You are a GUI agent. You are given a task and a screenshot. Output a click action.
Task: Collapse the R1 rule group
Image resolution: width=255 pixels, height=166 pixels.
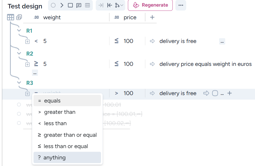(19, 31)
